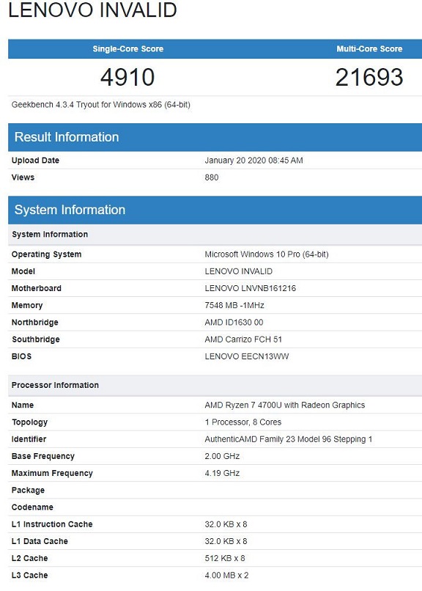Select the Microsoft Windows 10 Pro (64-bit) value
The height and width of the screenshot is (591, 422).
(x=267, y=254)
